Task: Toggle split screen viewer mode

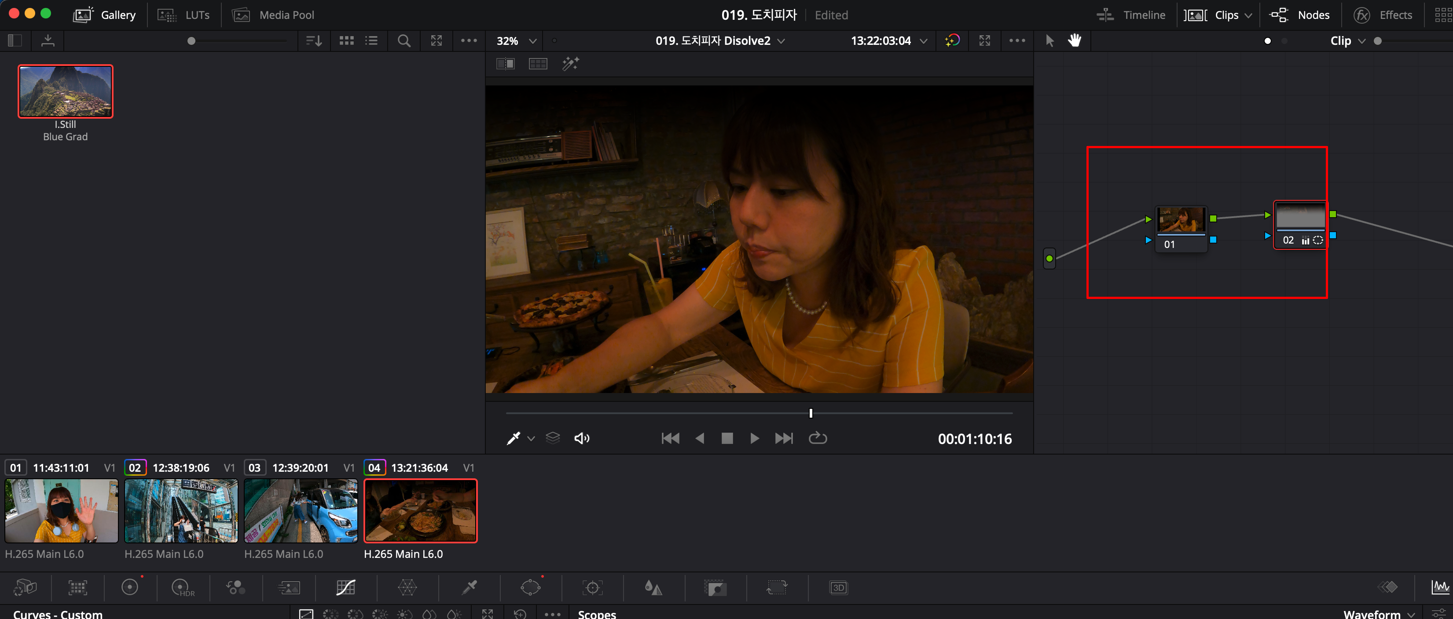Action: click(x=538, y=64)
